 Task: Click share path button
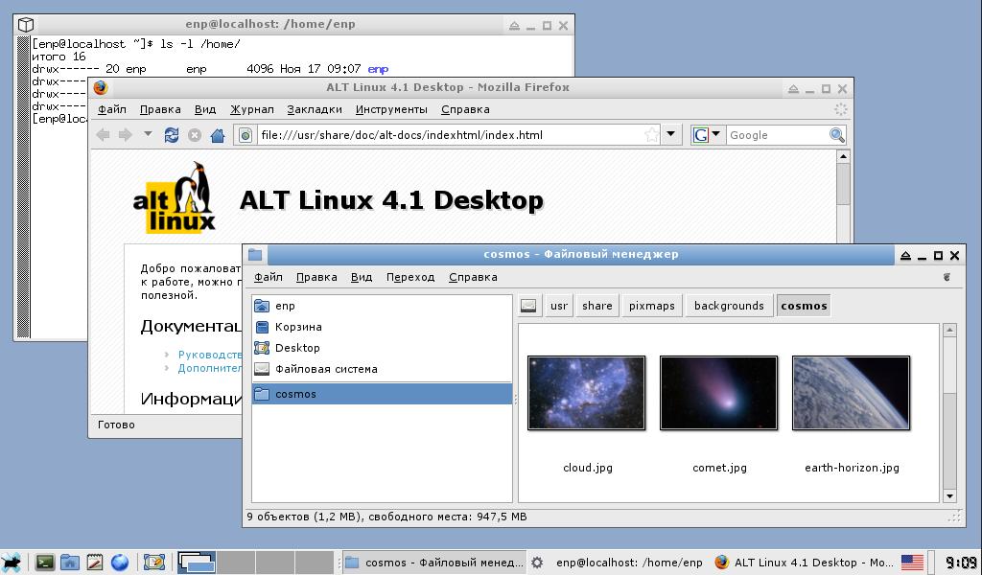[596, 306]
